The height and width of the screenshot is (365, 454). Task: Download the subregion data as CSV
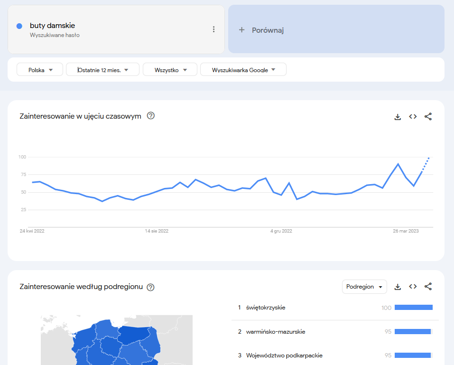coord(398,287)
